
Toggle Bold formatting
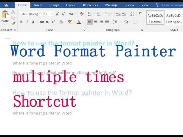pyautogui.click(x=21, y=22)
